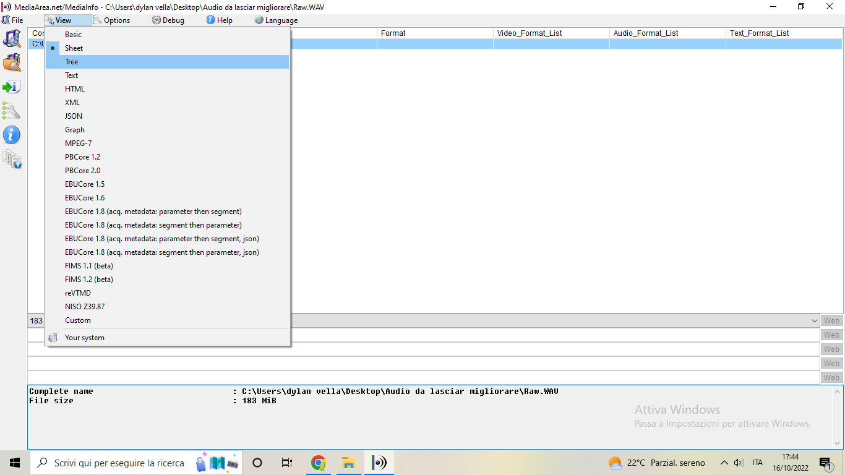Viewport: 845px width, 475px height.
Task: Click the Text_Format_List column header
Action: pyautogui.click(x=784, y=33)
